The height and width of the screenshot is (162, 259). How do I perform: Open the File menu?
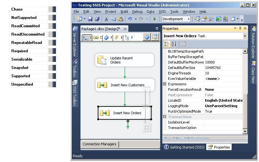click(76, 12)
